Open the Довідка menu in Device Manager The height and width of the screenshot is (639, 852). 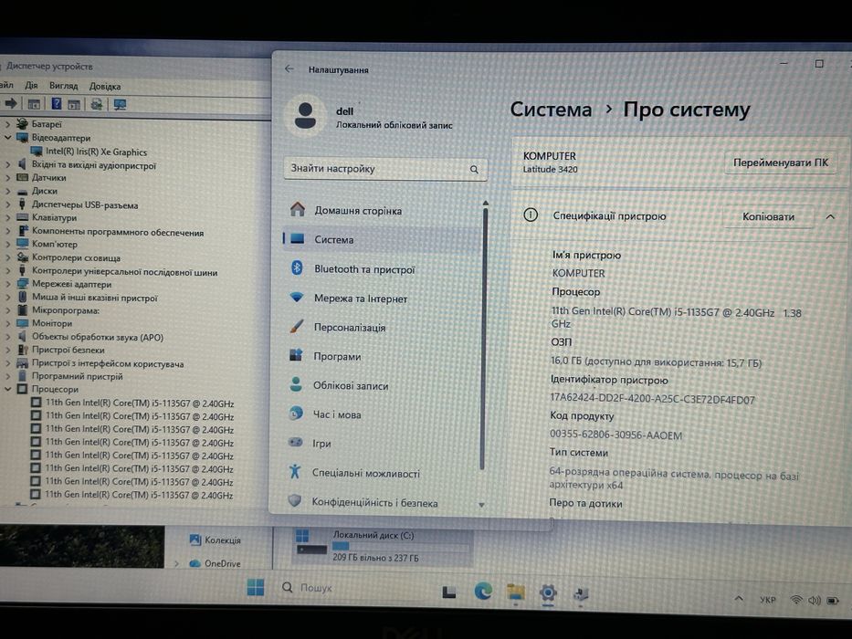click(105, 87)
